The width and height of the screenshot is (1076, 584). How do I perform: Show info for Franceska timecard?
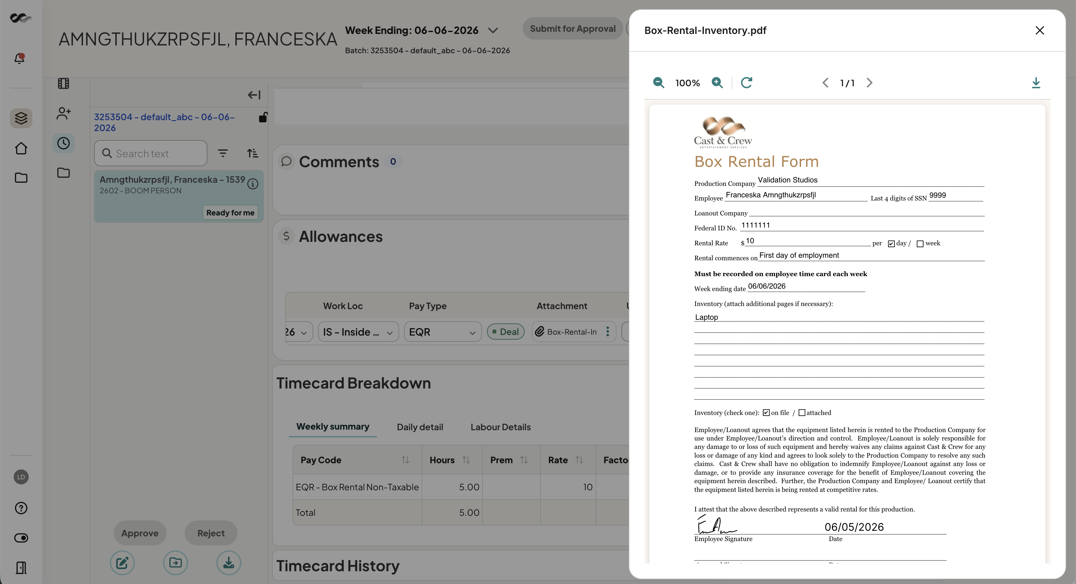pos(253,184)
